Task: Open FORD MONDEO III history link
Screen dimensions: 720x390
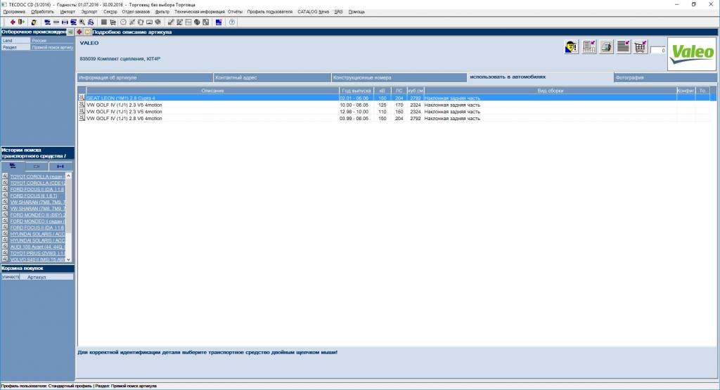Action: click(39, 215)
